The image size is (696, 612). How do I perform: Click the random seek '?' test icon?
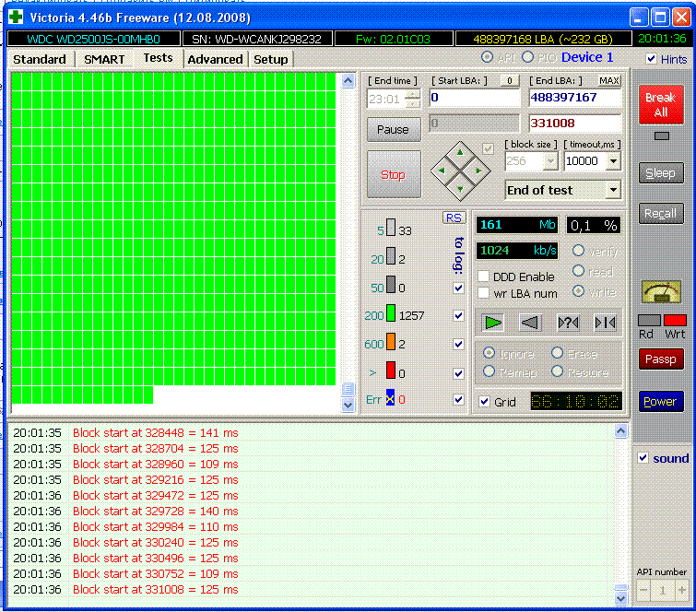[568, 323]
